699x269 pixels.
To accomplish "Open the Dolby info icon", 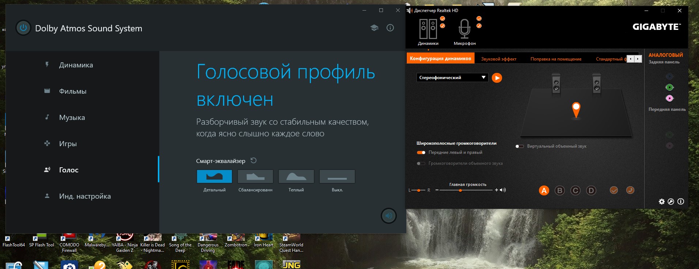I will point(390,28).
